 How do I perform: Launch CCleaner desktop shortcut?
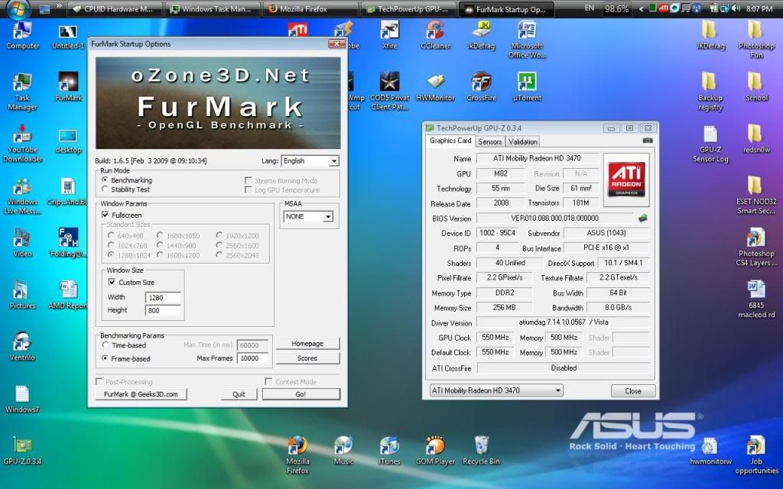[435, 35]
